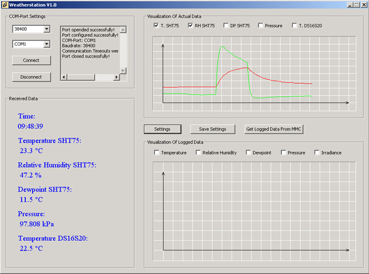This screenshot has width=369, height=274.
Task: Check the Relative Humidity checkbox
Action: 198,153
